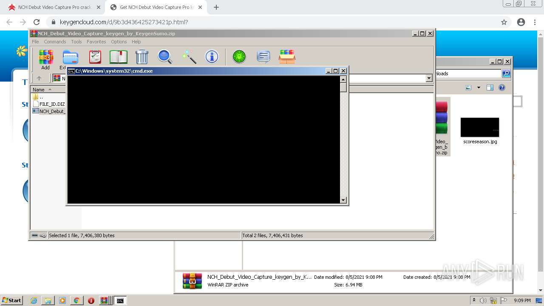
Task: Open the Explorer view options dropdown arrow
Action: (479, 88)
